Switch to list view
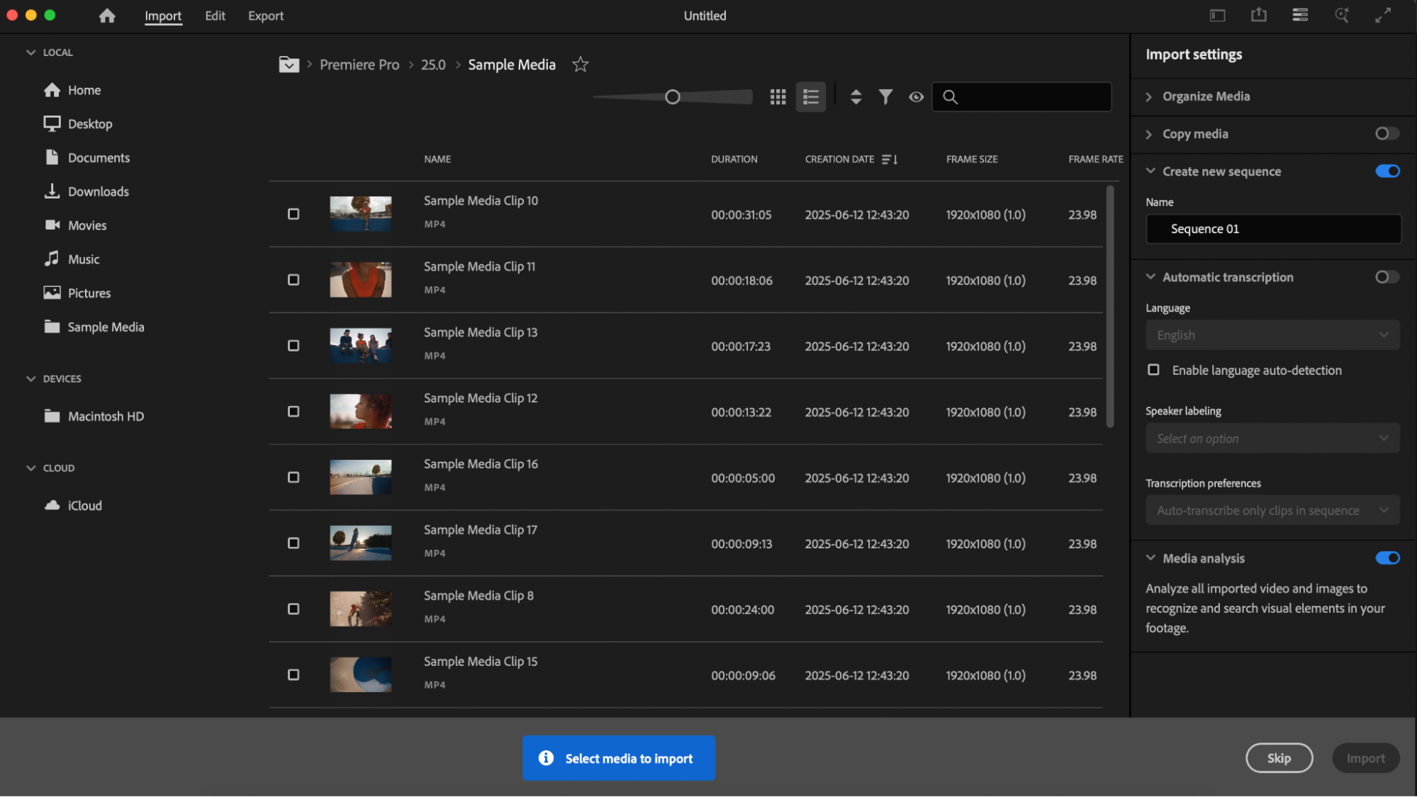1417x797 pixels. pos(811,97)
